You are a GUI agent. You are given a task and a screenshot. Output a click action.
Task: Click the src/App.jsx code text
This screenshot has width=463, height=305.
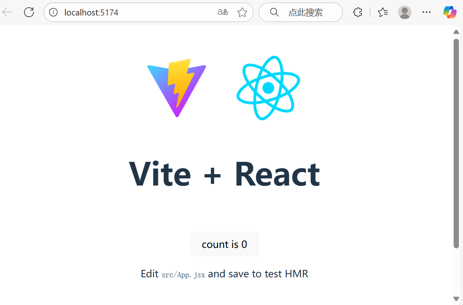point(183,275)
